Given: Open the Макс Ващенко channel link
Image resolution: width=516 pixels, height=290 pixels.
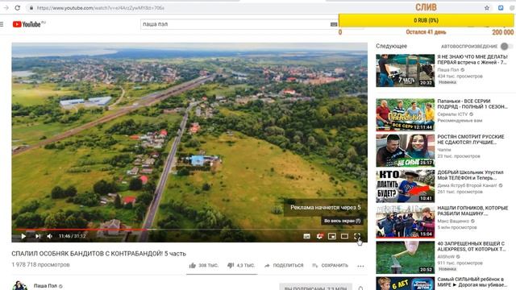Looking at the screenshot, I should [x=453, y=221].
